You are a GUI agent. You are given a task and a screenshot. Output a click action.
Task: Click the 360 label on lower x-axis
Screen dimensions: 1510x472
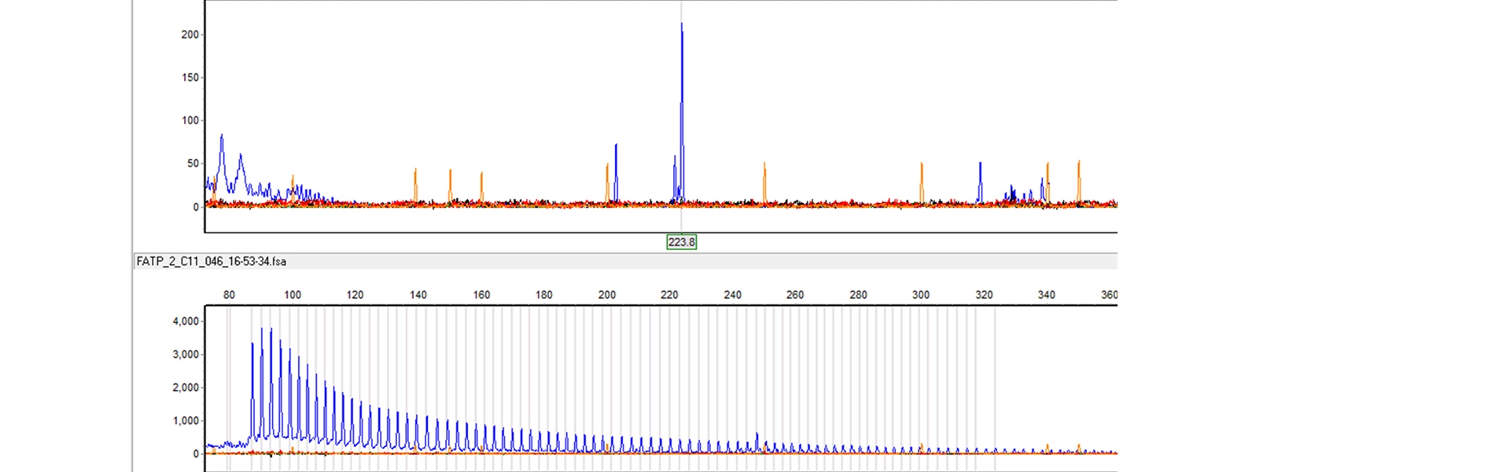click(1108, 295)
